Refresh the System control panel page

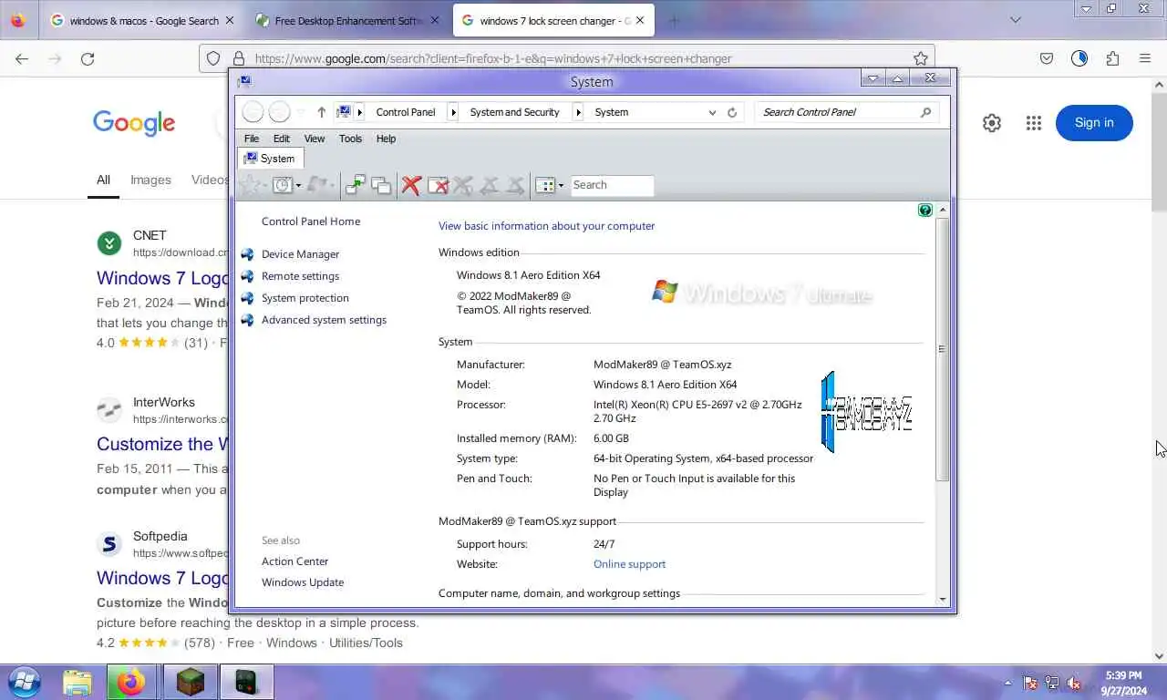coord(732,112)
